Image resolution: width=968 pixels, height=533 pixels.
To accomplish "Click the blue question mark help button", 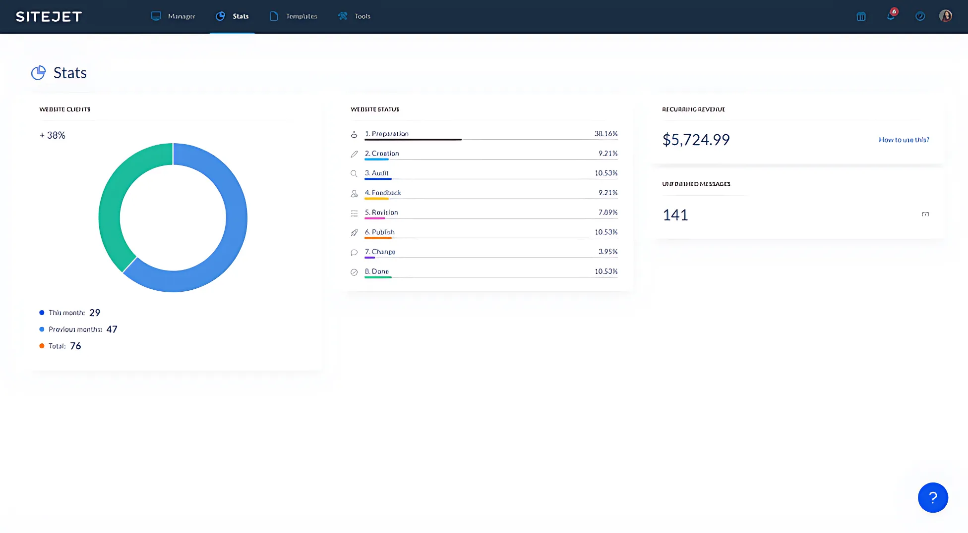I will point(933,497).
